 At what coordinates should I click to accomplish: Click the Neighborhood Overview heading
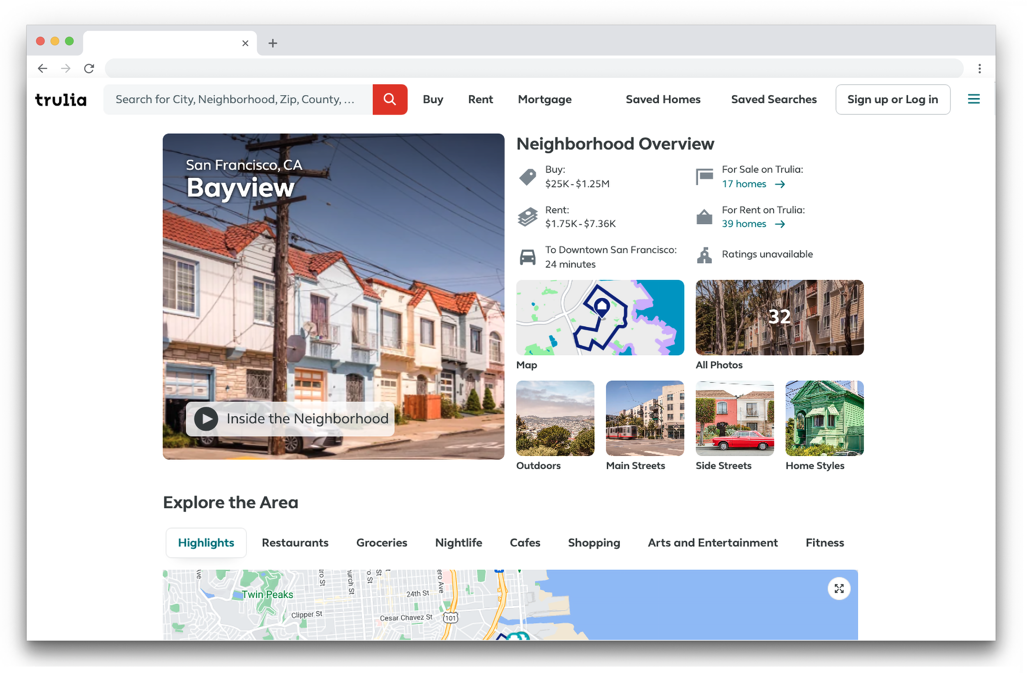point(615,144)
